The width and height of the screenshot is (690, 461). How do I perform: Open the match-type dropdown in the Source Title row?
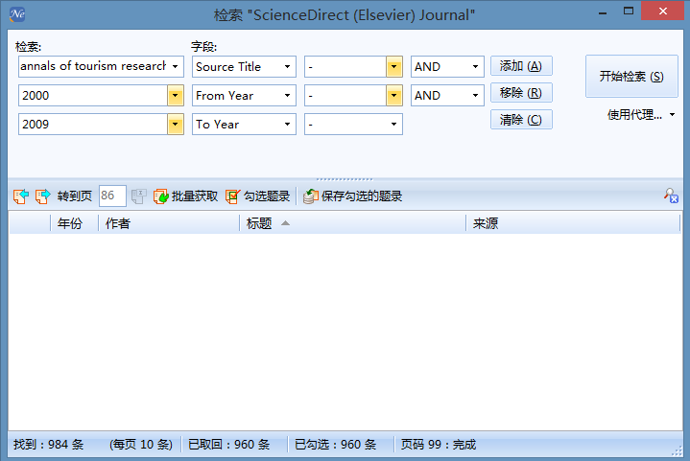pyautogui.click(x=393, y=67)
